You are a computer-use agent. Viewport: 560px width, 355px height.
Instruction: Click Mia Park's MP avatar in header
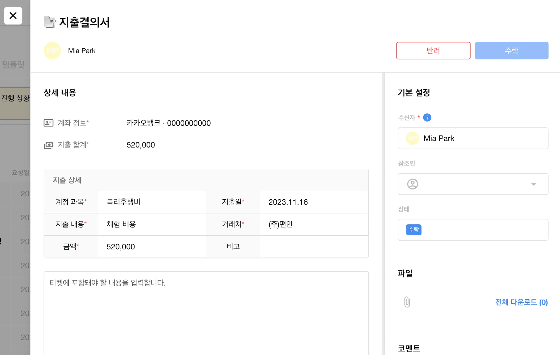(x=52, y=51)
